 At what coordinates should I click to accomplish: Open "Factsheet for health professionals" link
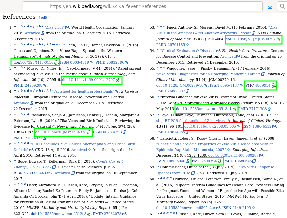(83, 91)
